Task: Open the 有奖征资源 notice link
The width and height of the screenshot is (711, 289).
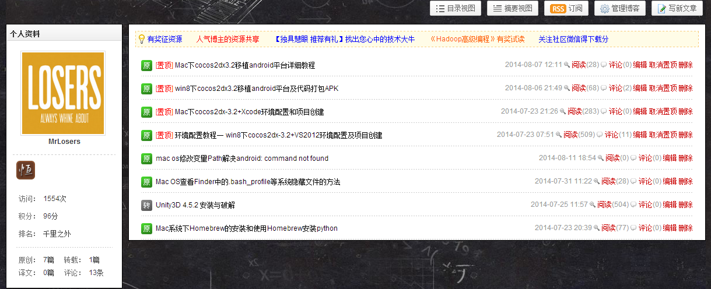Action: pyautogui.click(x=164, y=39)
